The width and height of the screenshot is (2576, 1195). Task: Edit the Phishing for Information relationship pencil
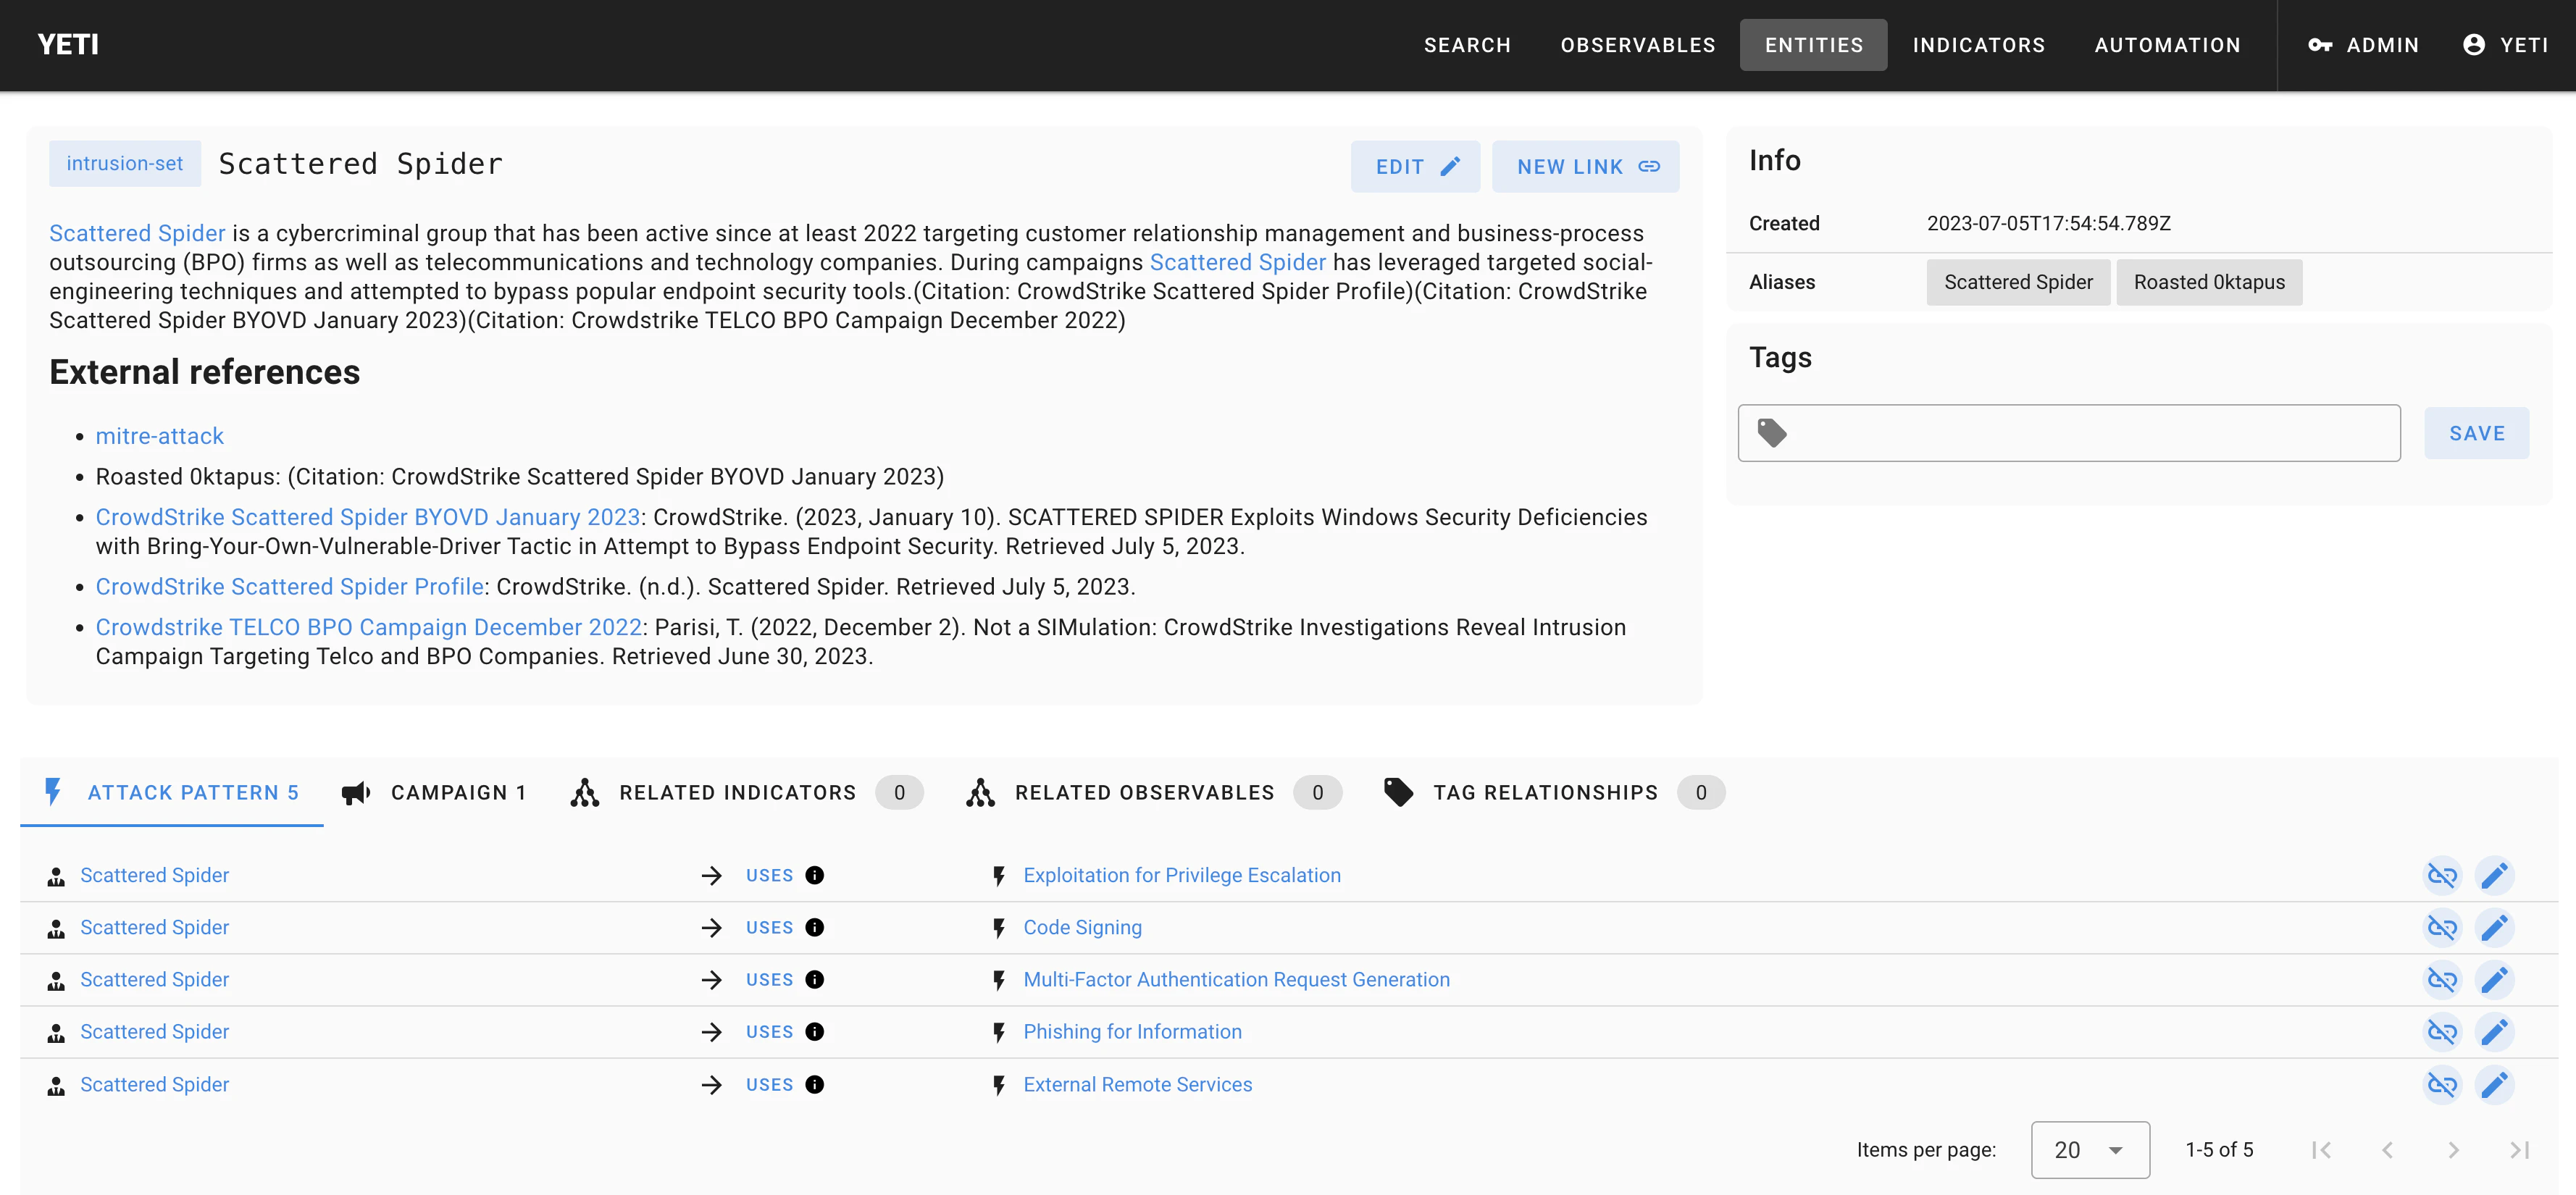tap(2494, 1031)
